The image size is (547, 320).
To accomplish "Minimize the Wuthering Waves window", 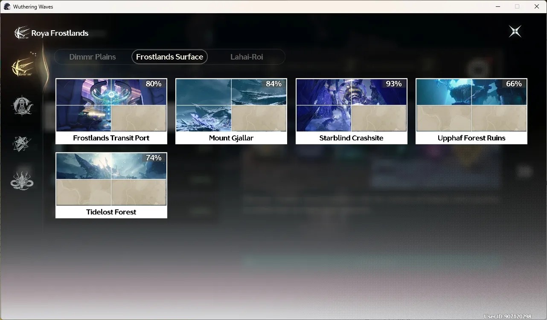I will click(498, 6).
